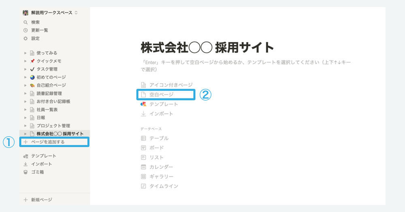
Task: Choose アイコン付きページ option
Action: tap(167, 85)
